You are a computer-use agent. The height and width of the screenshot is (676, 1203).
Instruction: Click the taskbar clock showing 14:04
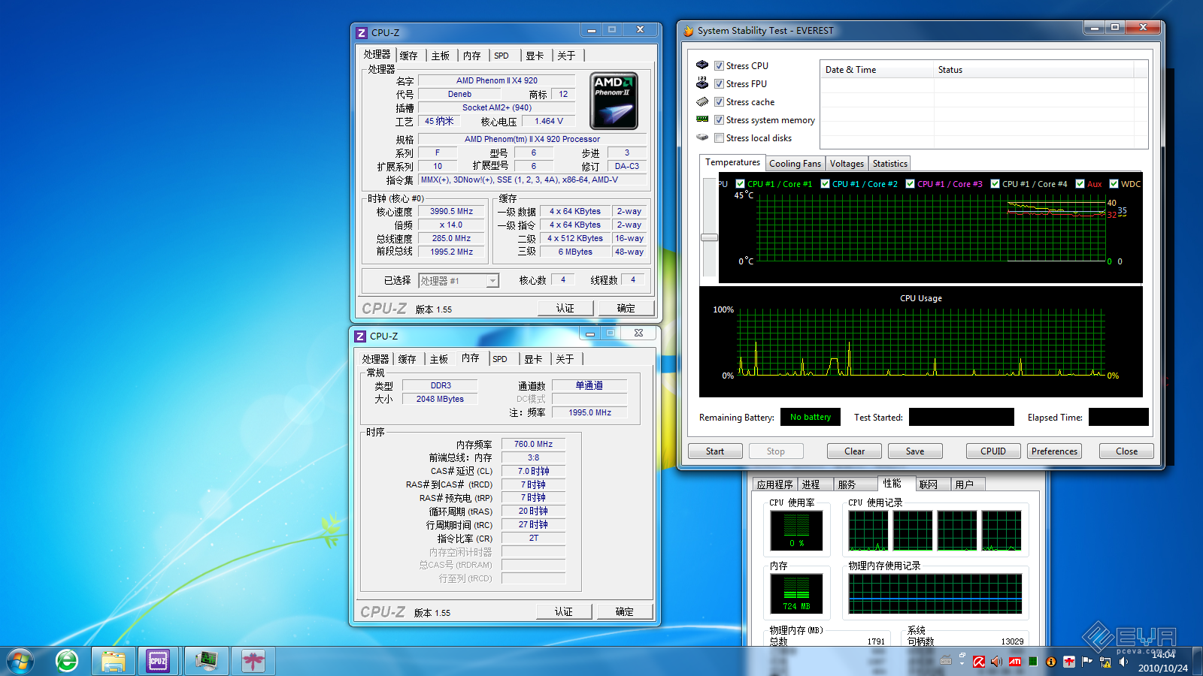pyautogui.click(x=1162, y=661)
